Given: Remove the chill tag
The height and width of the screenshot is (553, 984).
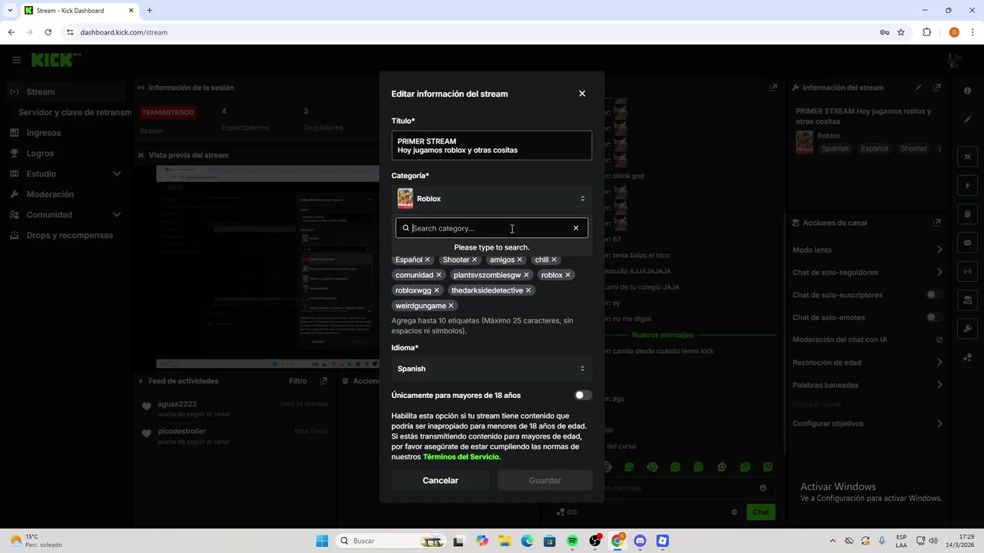Looking at the screenshot, I should point(553,260).
